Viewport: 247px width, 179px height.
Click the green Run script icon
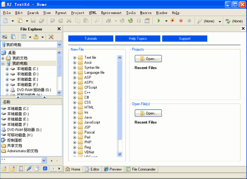(x=159, y=21)
